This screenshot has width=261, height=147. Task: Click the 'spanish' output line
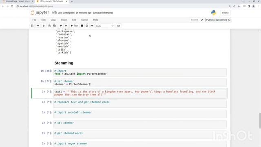click(x=63, y=43)
